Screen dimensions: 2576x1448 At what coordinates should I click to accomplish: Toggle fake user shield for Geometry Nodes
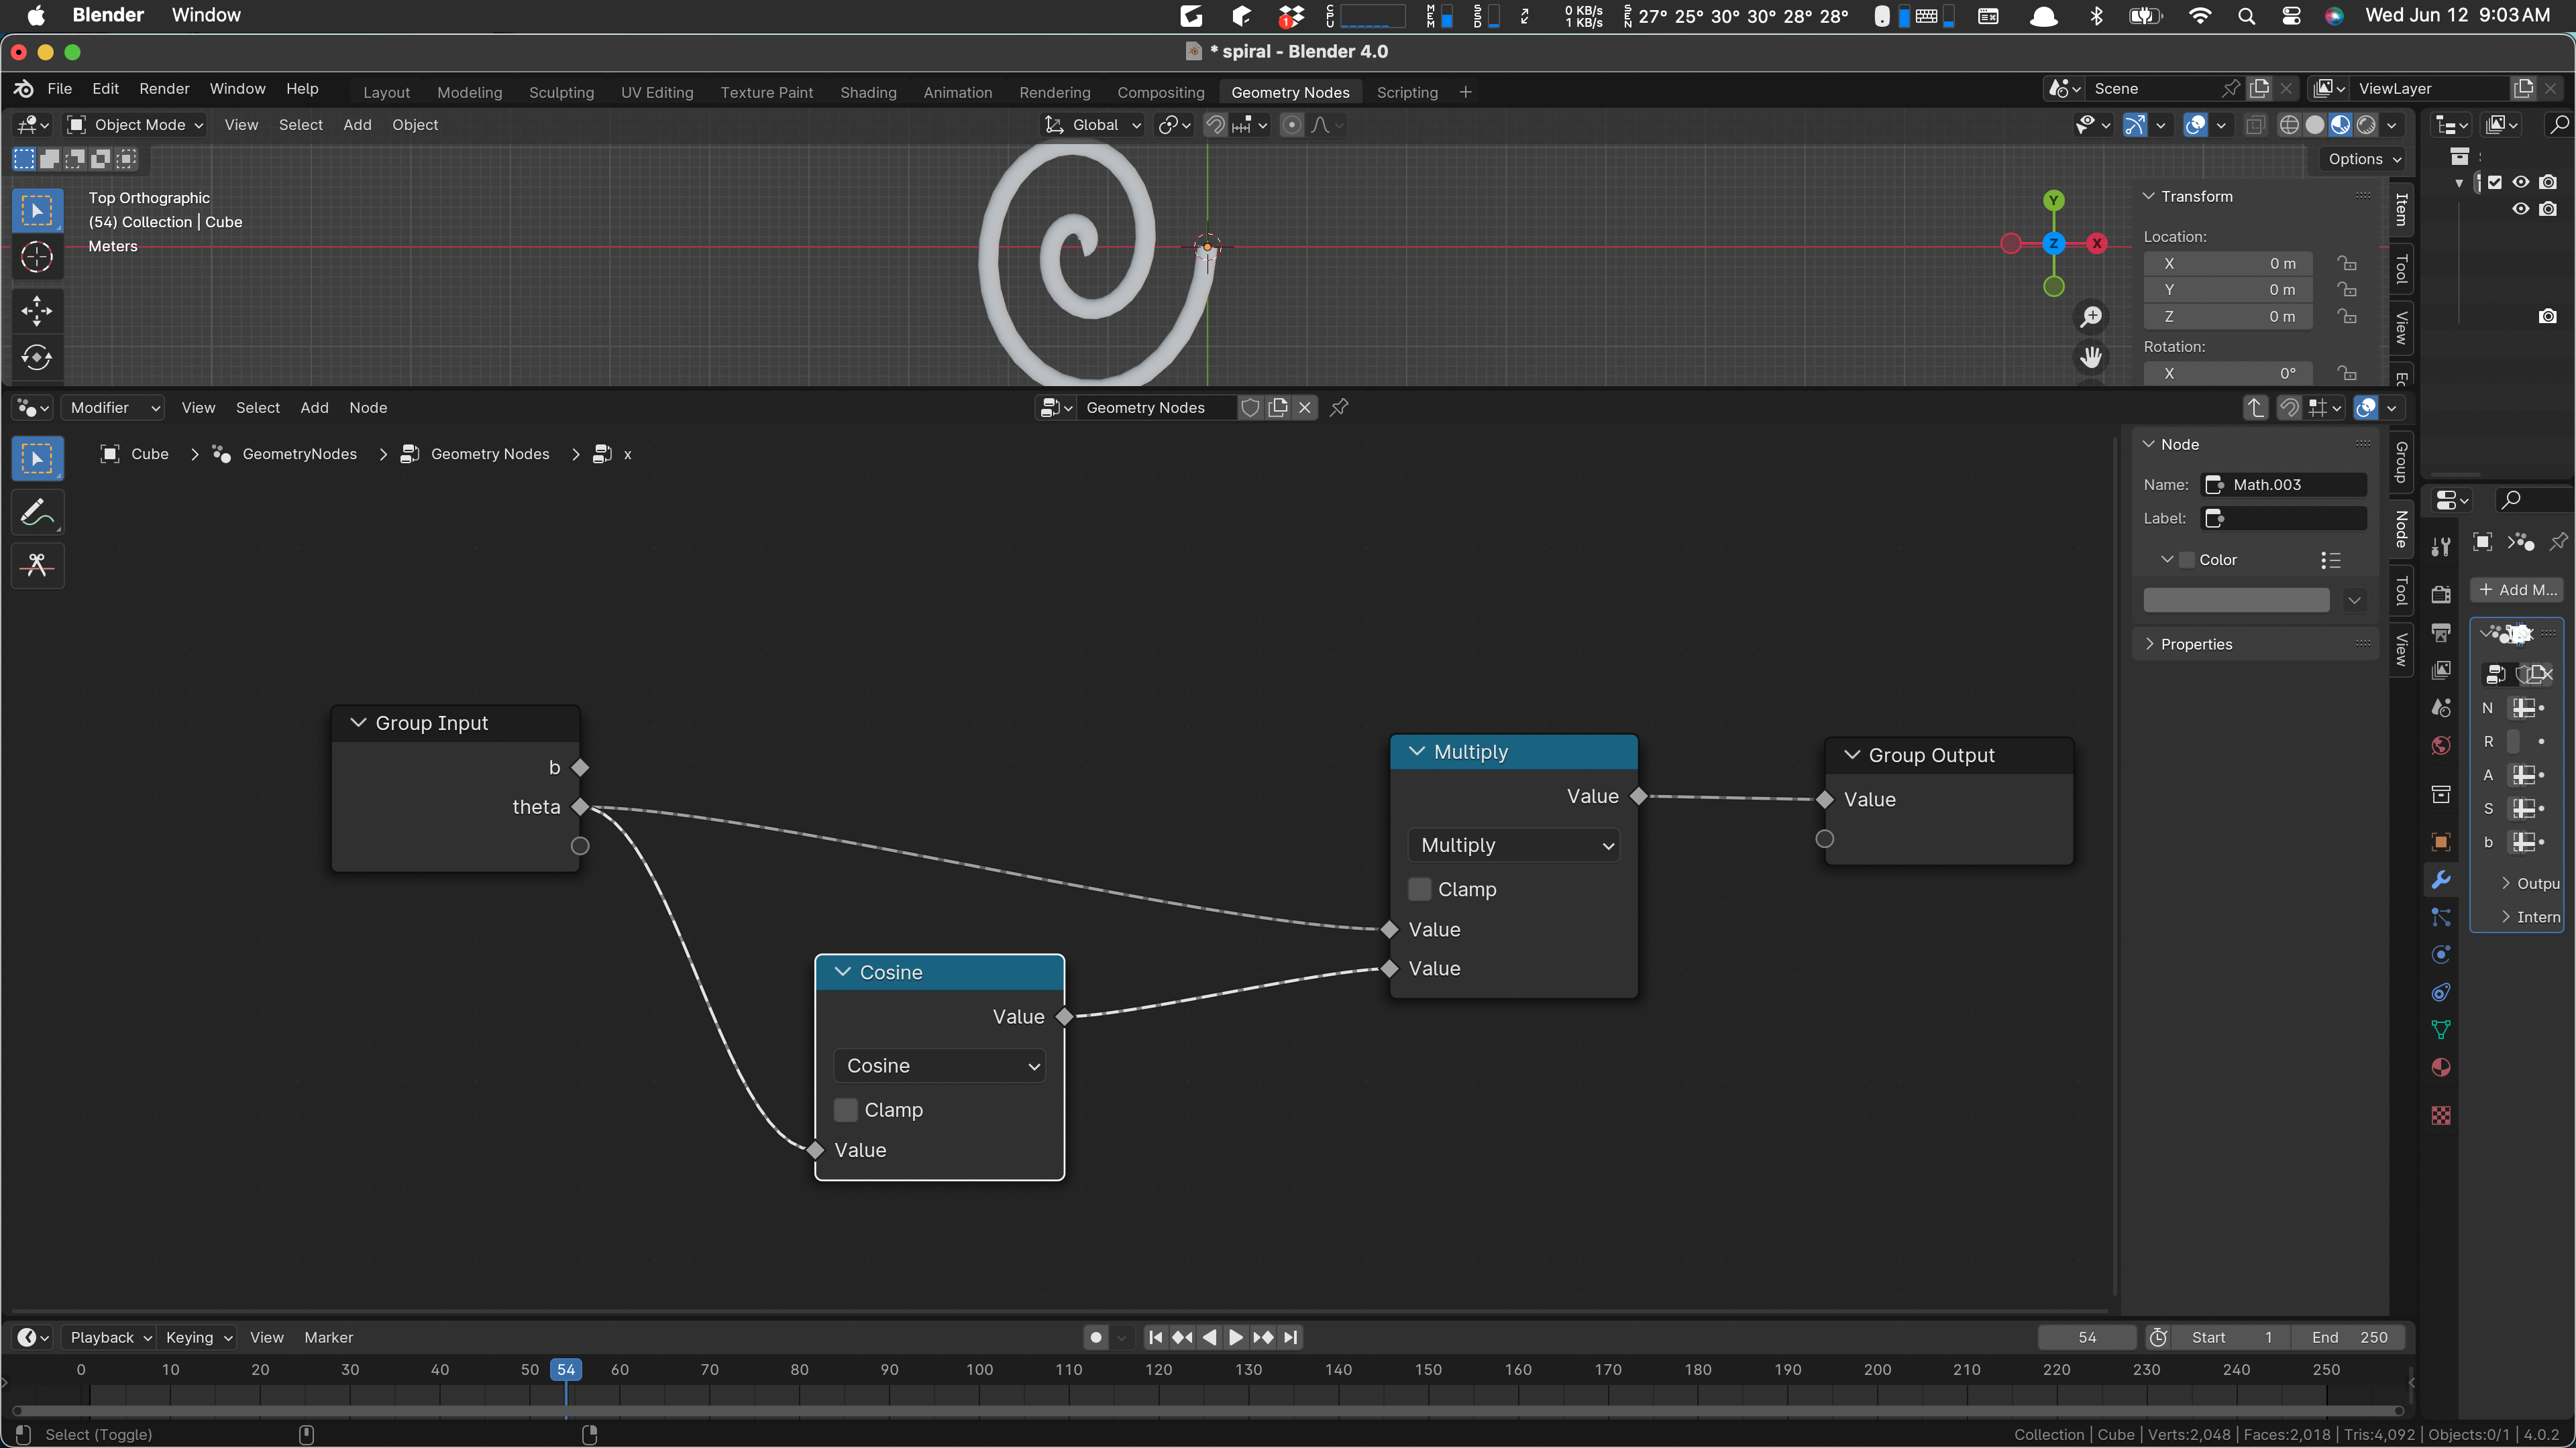click(x=1250, y=407)
